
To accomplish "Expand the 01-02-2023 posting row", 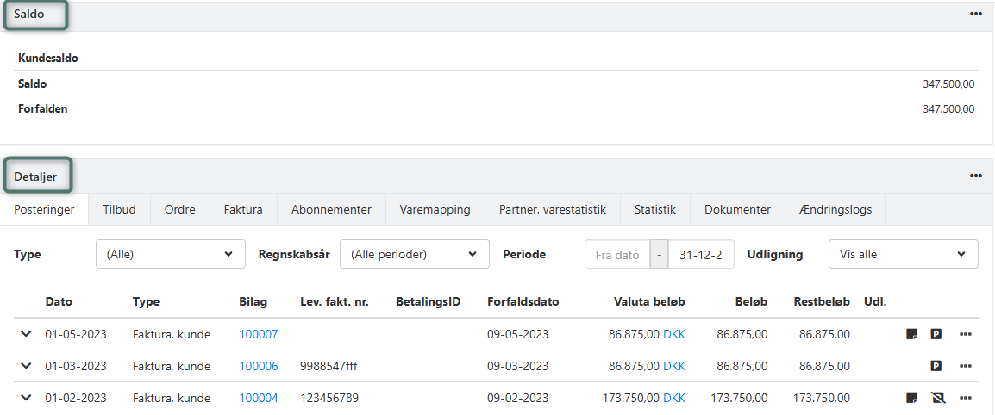I will pyautogui.click(x=26, y=398).
